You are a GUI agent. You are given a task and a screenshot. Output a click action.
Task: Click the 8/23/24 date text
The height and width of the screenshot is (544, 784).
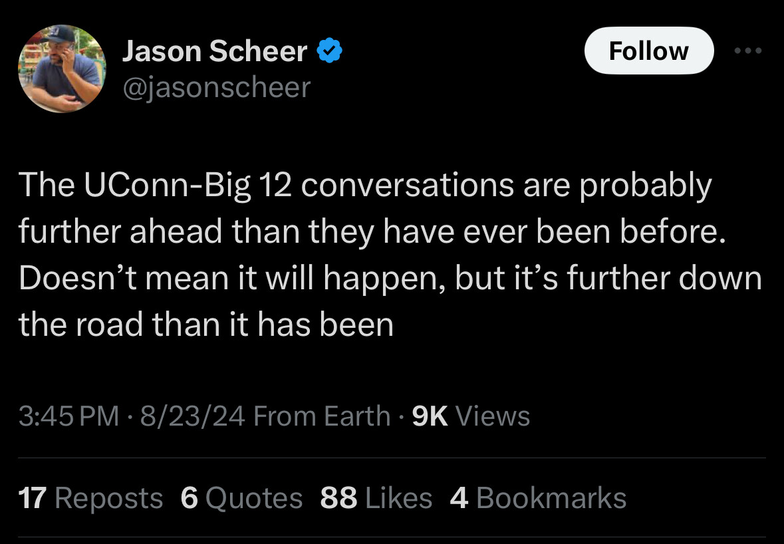(192, 416)
